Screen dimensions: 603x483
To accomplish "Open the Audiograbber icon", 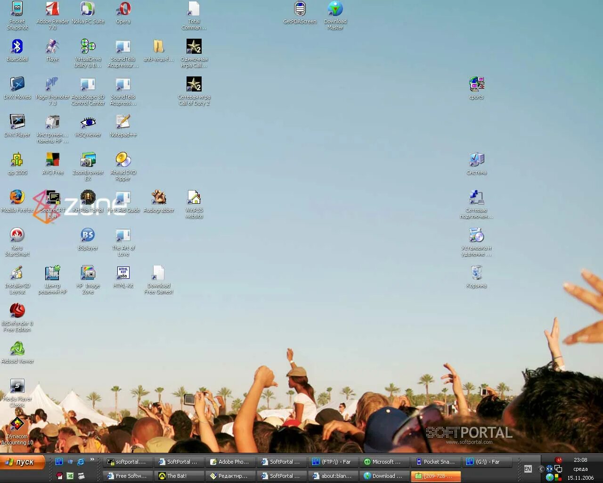I will (158, 201).
